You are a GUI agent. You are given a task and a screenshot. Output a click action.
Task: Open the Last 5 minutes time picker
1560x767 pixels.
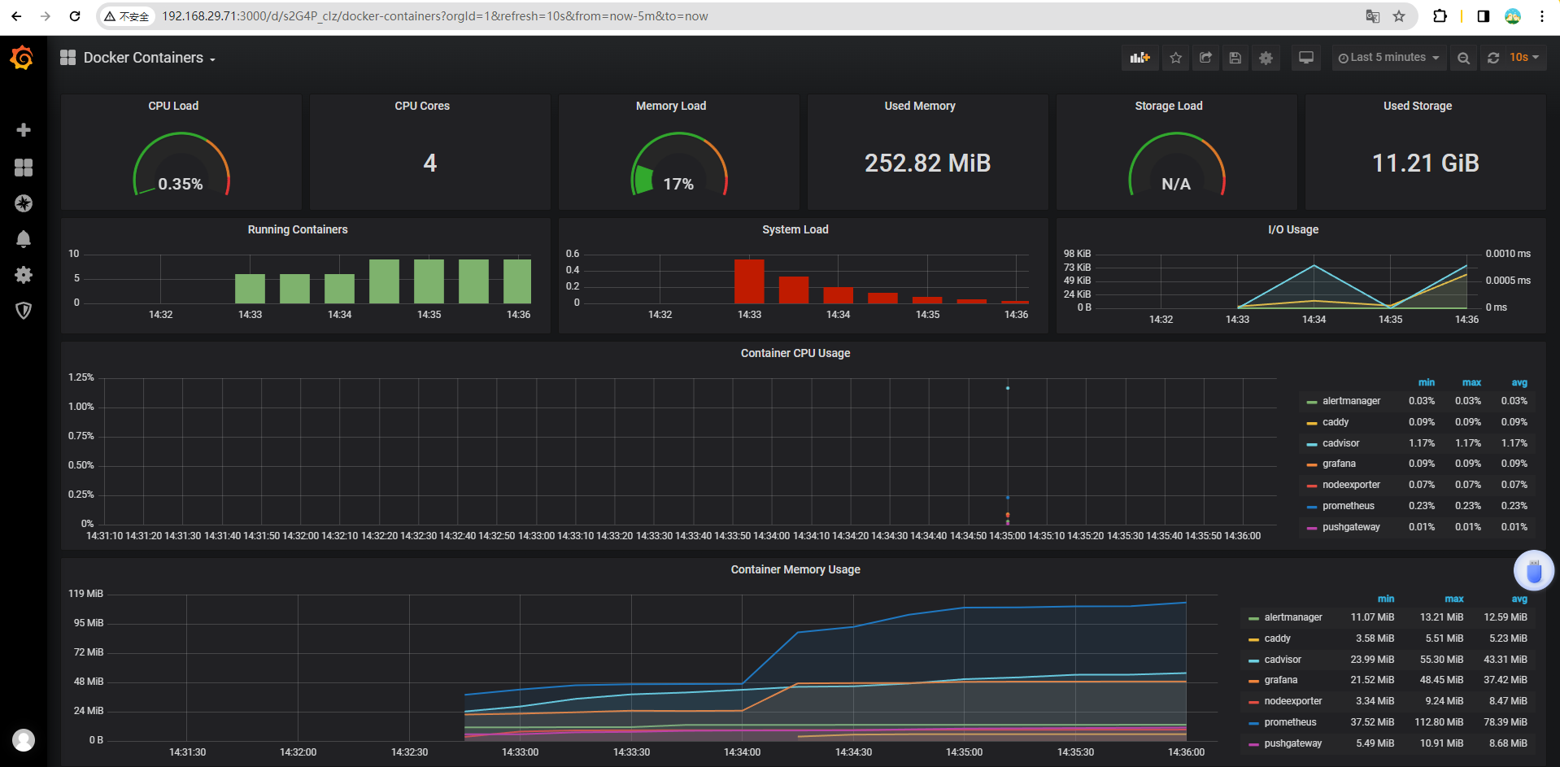[x=1389, y=58]
